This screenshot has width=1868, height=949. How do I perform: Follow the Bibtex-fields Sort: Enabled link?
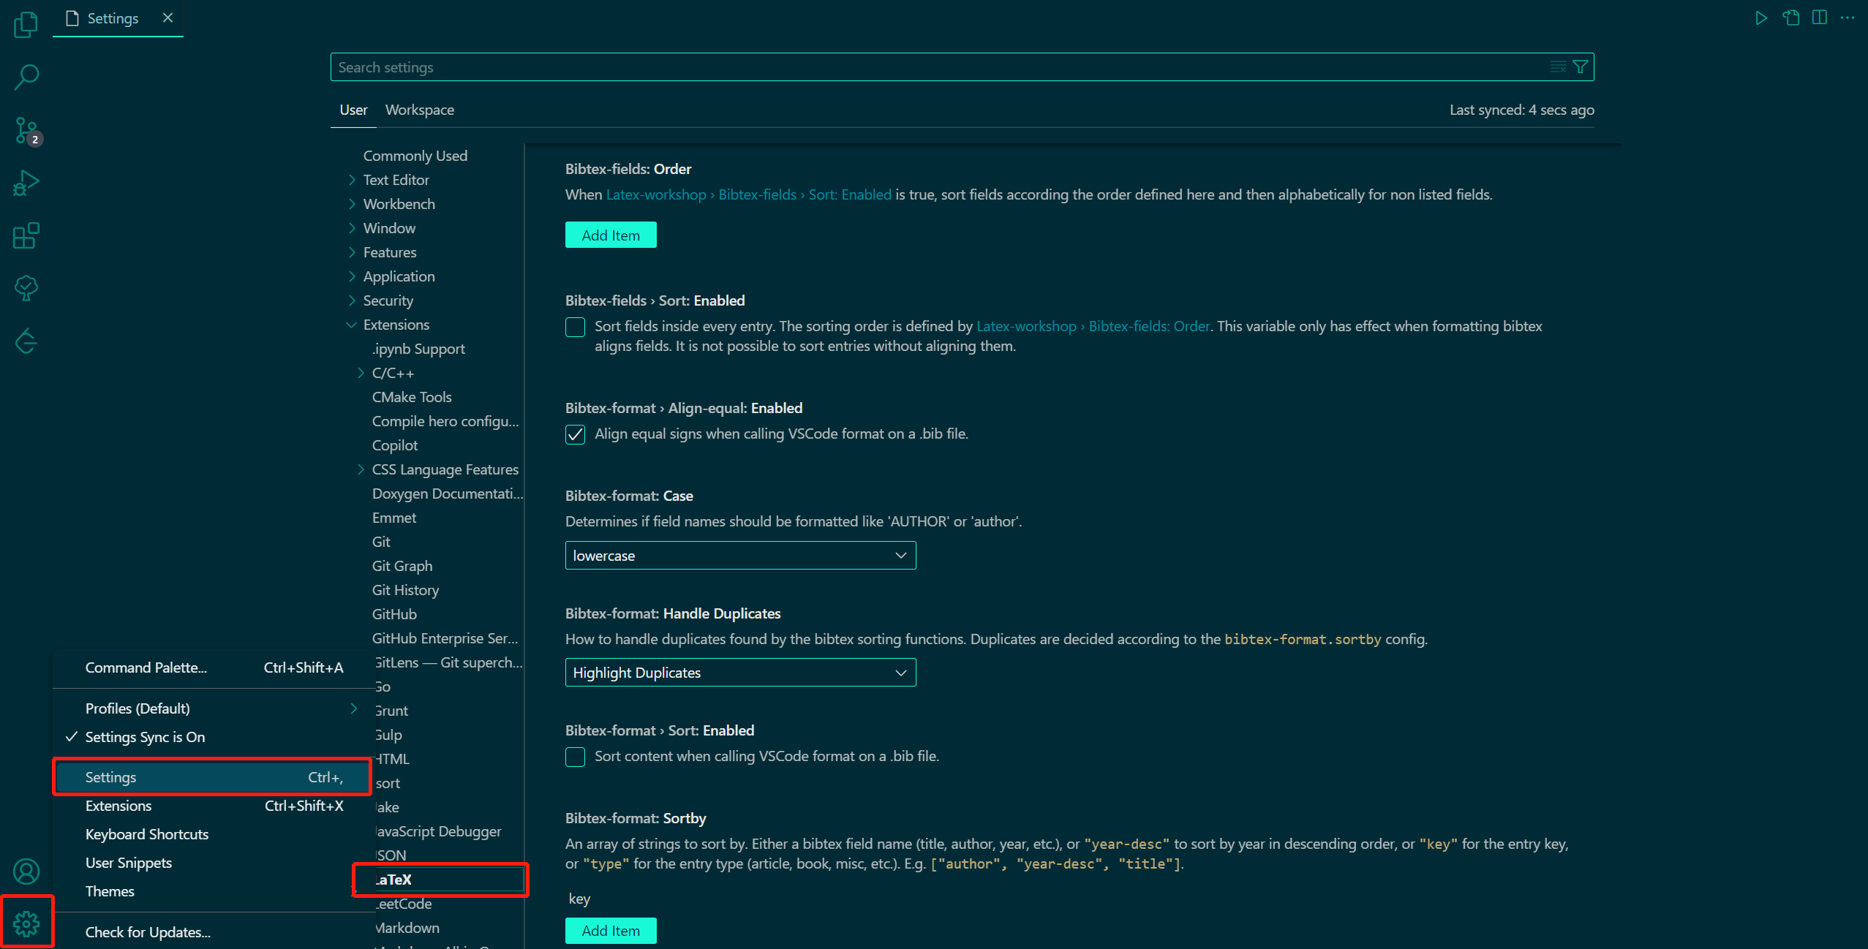[748, 194]
